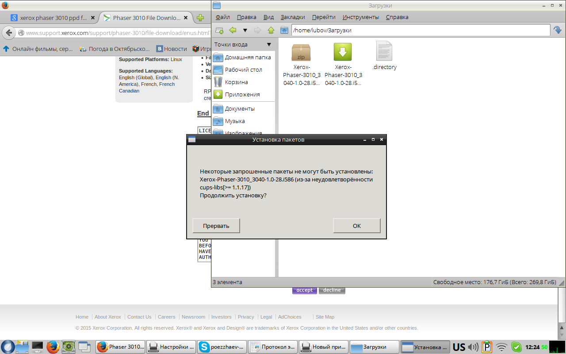Image resolution: width=566 pixels, height=354 pixels.
Task: Expand the Точки входа side panel dropdown
Action: (x=269, y=45)
